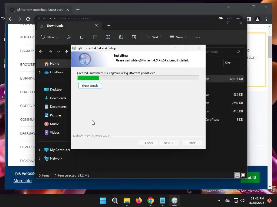This screenshot has height=207, width=277.
Task: Open the Chrome profile avatar
Action: (x=258, y=19)
